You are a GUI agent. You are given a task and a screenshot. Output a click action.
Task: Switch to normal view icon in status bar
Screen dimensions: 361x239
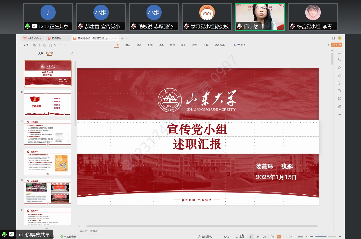click(252, 237)
